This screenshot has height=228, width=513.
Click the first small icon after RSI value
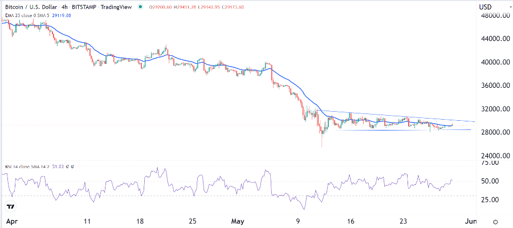[x=68, y=166]
